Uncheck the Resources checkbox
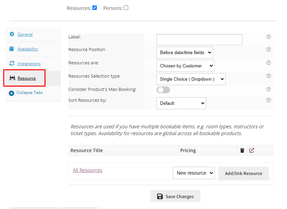The height and width of the screenshot is (209, 287). pos(95,8)
